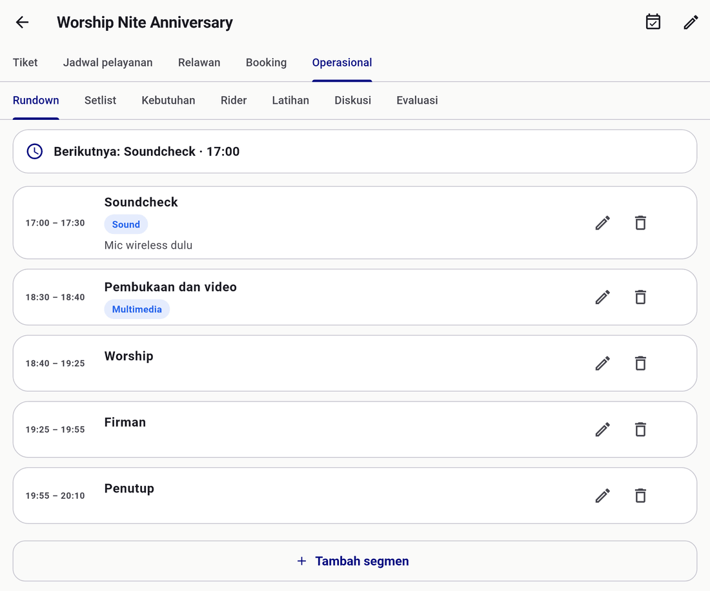Go to the Relawan tab

pos(199,63)
